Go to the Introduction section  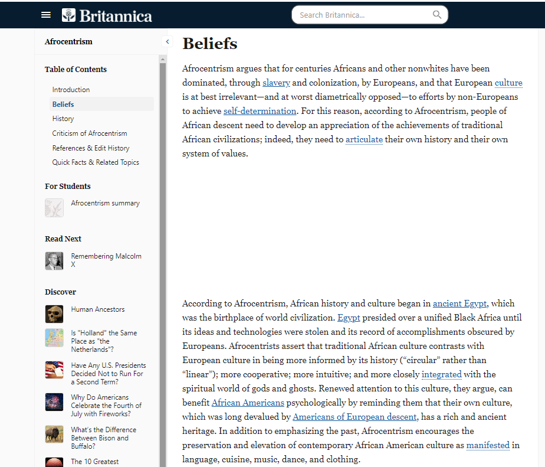click(x=71, y=89)
